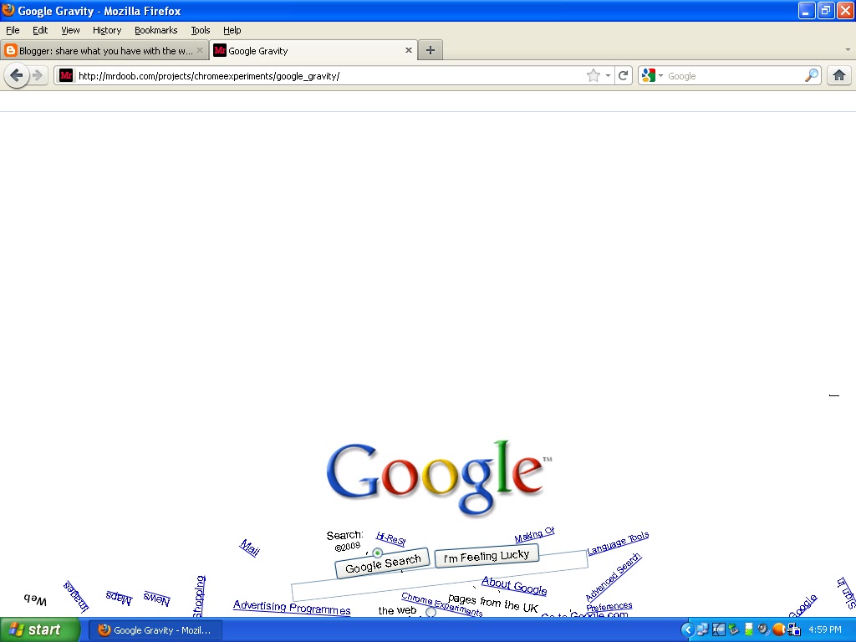This screenshot has width=856, height=642.
Task: Click the 'Search:' label text
Action: (344, 535)
